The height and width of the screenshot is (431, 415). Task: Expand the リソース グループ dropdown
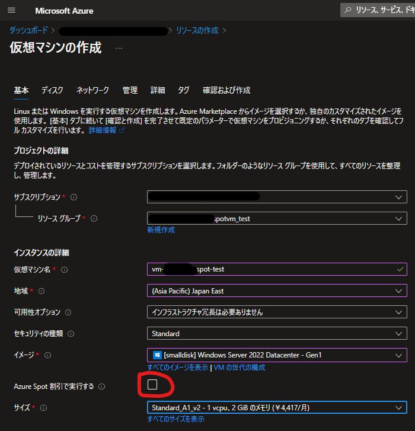pyautogui.click(x=277, y=218)
